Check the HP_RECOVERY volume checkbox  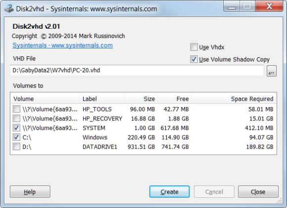[x=16, y=119]
